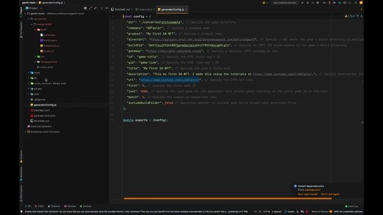
Task: Click the package.json link in notification
Action: [x=312, y=190]
